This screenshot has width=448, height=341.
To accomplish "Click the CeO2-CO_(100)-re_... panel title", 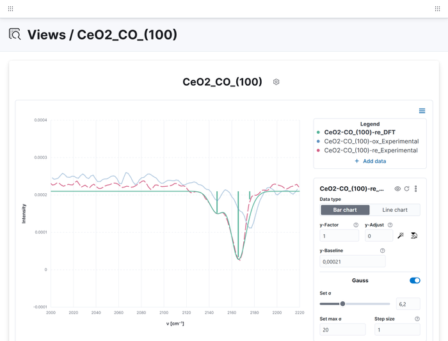I will [351, 189].
